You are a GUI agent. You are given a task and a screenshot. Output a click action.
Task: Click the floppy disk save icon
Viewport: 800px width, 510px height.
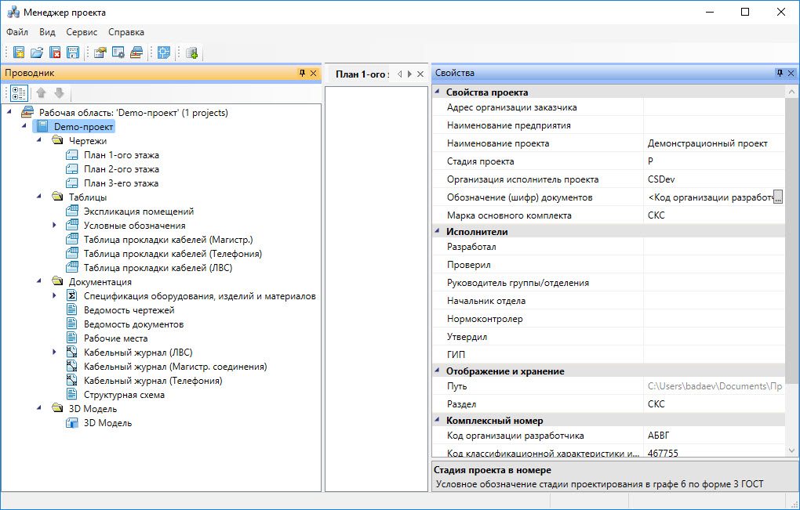(x=73, y=52)
